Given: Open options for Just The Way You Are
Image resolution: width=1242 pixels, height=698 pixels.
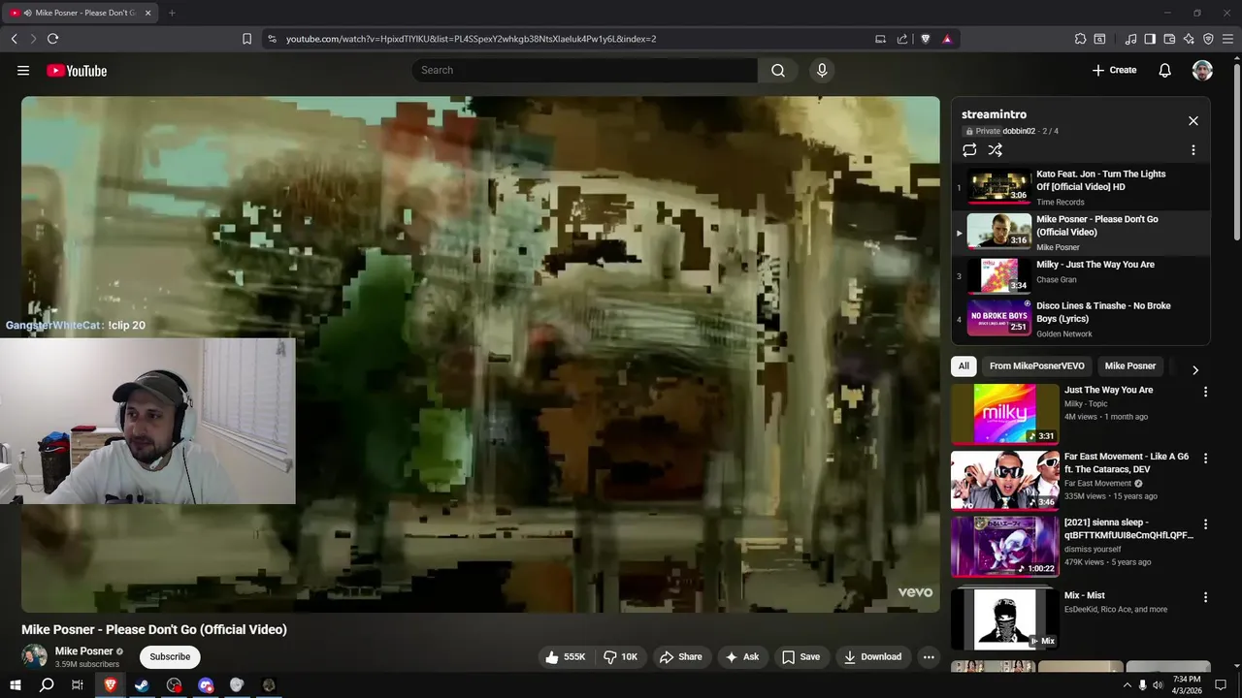Looking at the screenshot, I should pyautogui.click(x=1206, y=392).
